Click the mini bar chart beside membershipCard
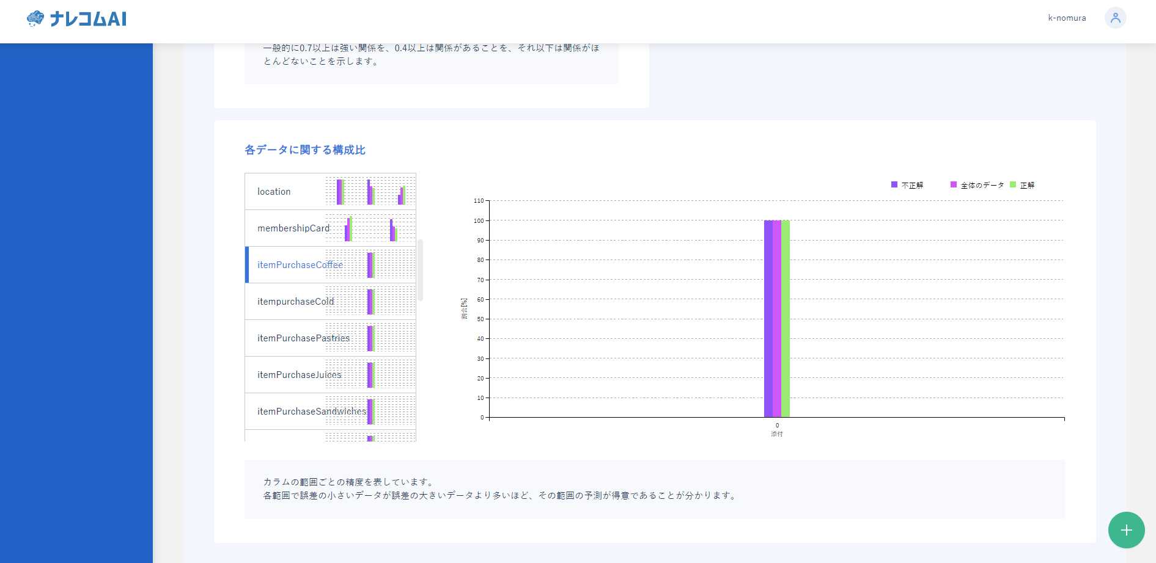The height and width of the screenshot is (563, 1156). point(370,228)
